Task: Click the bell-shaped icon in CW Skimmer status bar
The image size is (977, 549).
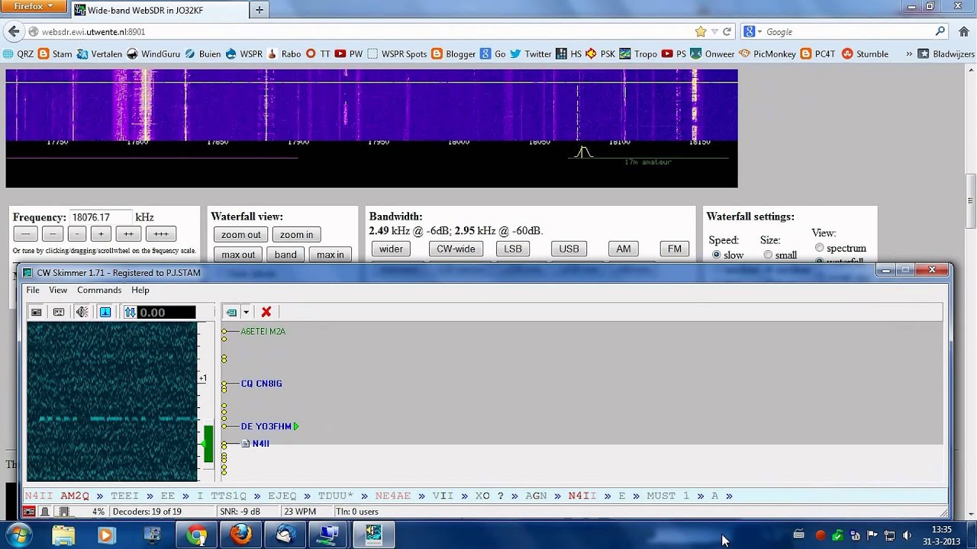Action: pyautogui.click(x=45, y=512)
